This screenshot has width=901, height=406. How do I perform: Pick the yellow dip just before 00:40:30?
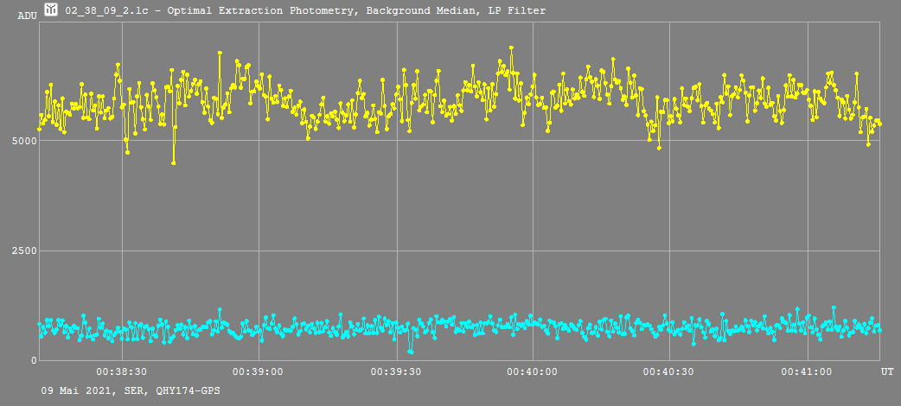tap(659, 148)
